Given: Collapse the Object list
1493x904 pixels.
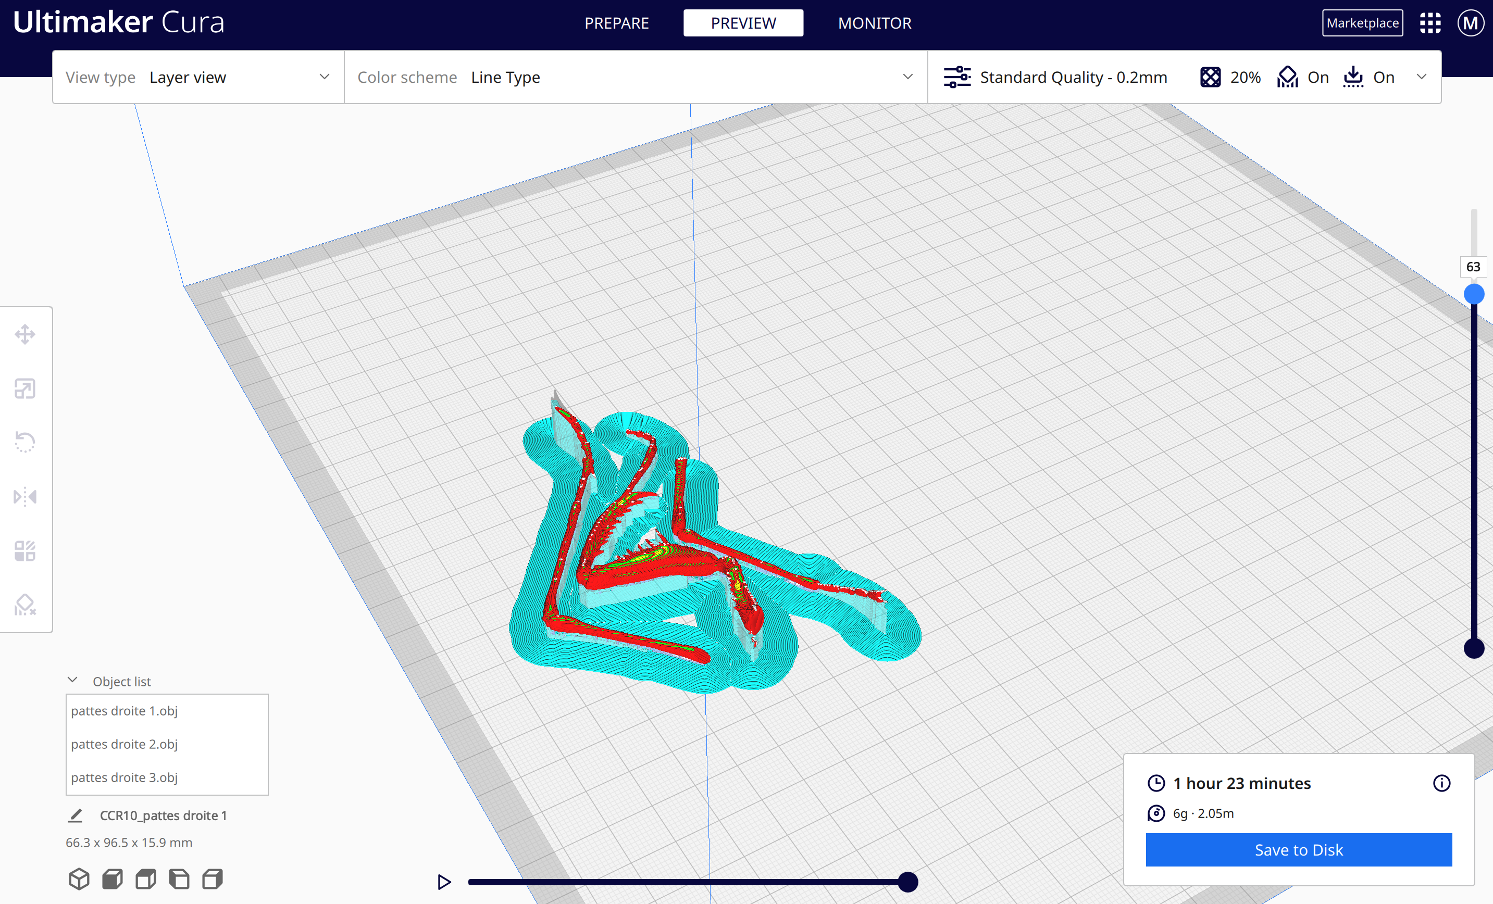Looking at the screenshot, I should (73, 680).
